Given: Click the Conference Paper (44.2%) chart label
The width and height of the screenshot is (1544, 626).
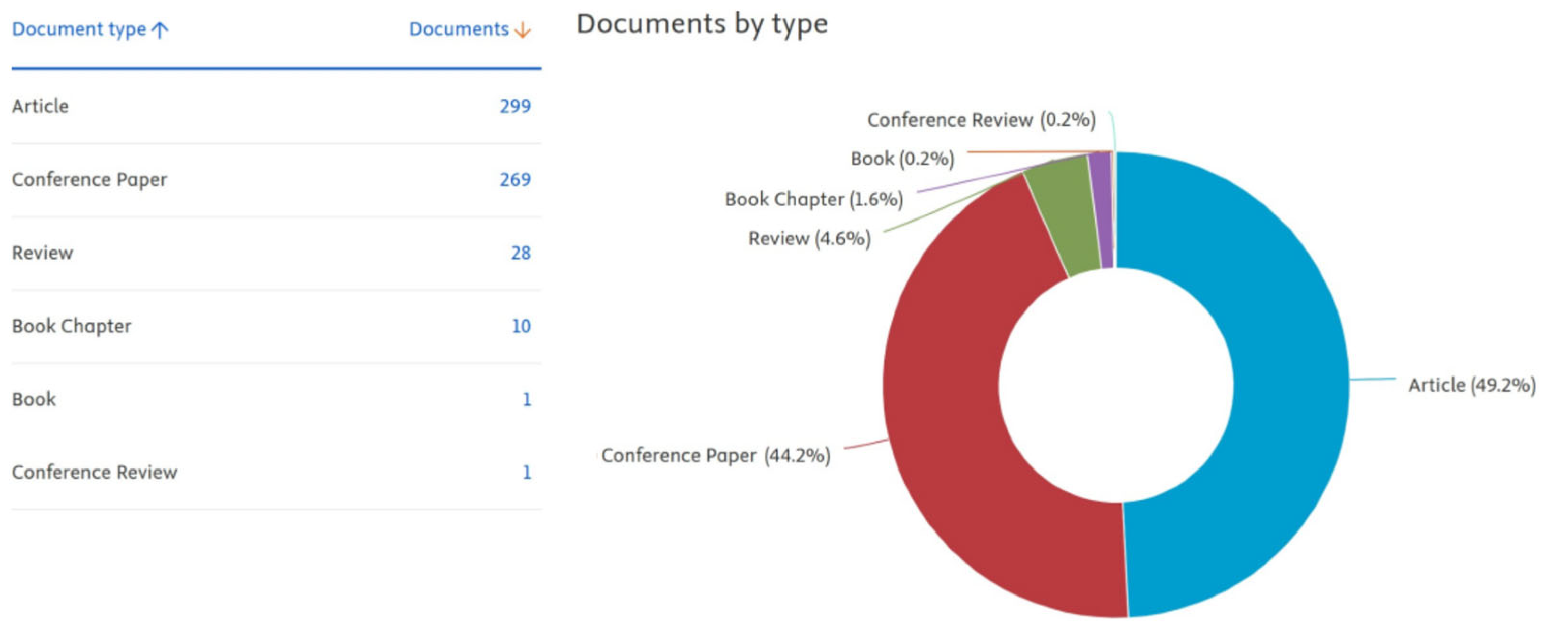Looking at the screenshot, I should pos(715,455).
